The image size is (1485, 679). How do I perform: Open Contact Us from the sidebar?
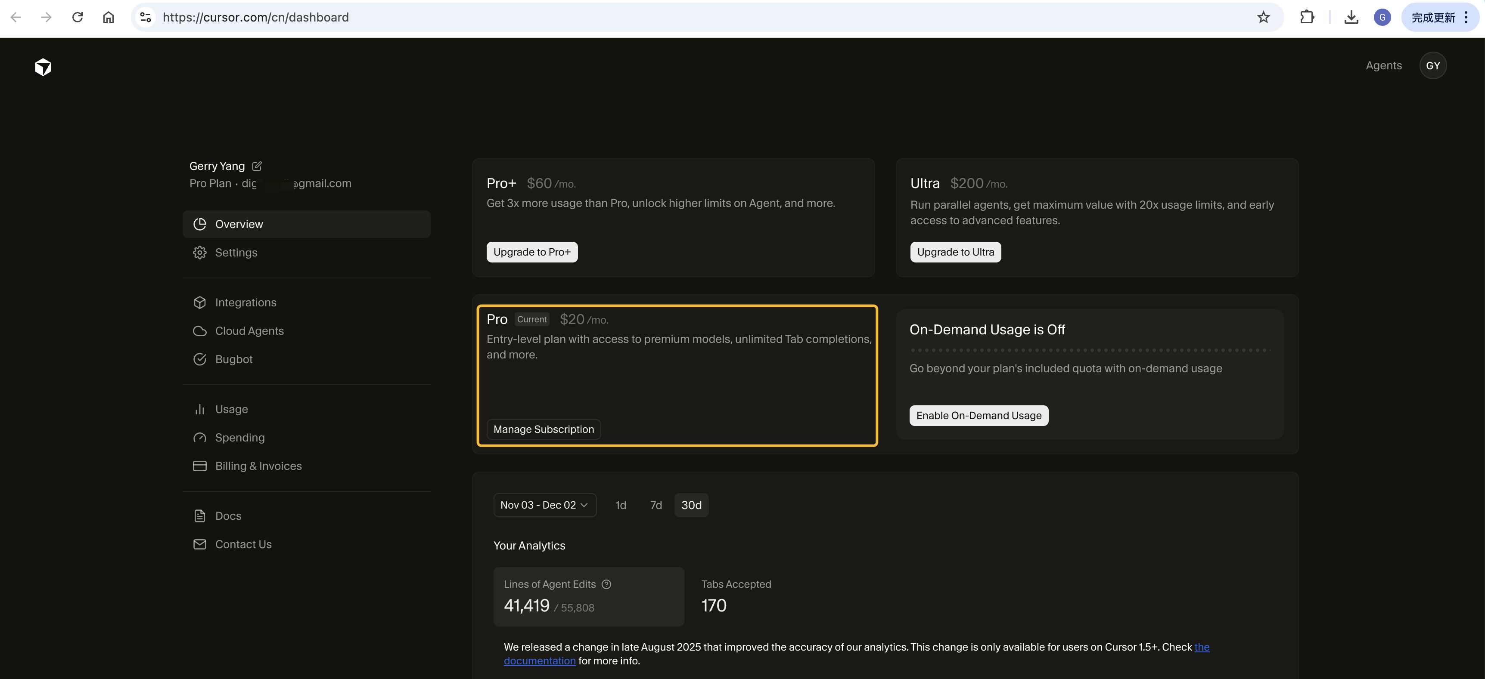point(243,543)
